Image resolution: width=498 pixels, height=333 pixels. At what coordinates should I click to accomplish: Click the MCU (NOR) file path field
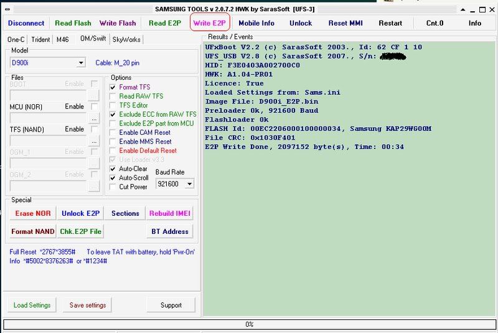coord(48,118)
